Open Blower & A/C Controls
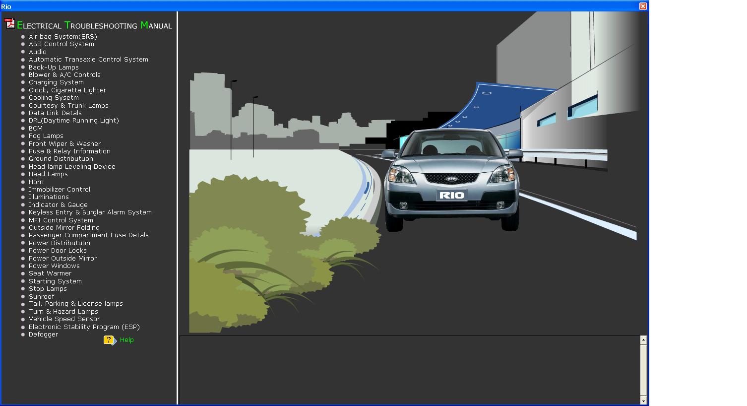Image resolution: width=747 pixels, height=406 pixels. [x=64, y=75]
